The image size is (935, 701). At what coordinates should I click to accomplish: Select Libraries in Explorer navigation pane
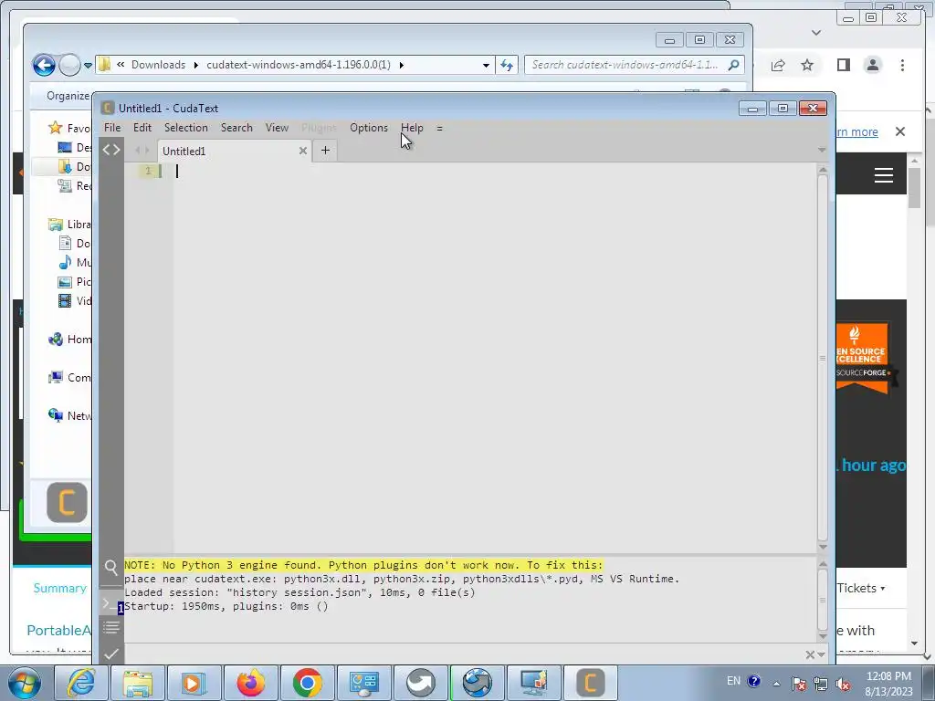[x=69, y=225]
